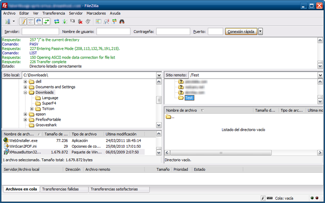Open the directory listing filters icon

(x=98, y=21)
